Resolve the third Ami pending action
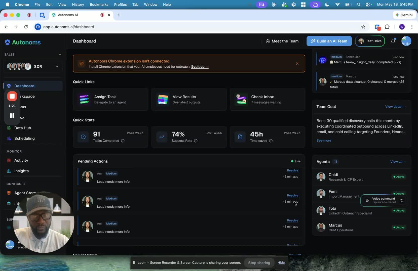The image size is (418, 271). pyautogui.click(x=292, y=220)
